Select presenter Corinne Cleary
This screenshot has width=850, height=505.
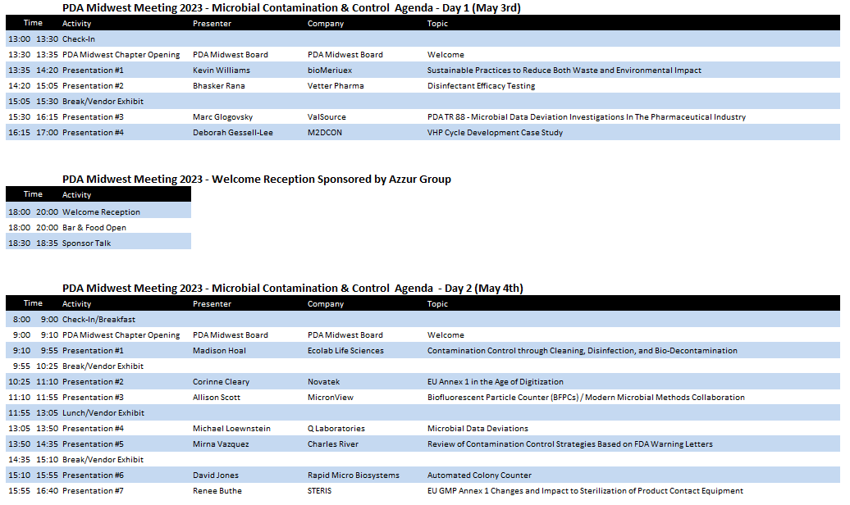click(x=222, y=382)
